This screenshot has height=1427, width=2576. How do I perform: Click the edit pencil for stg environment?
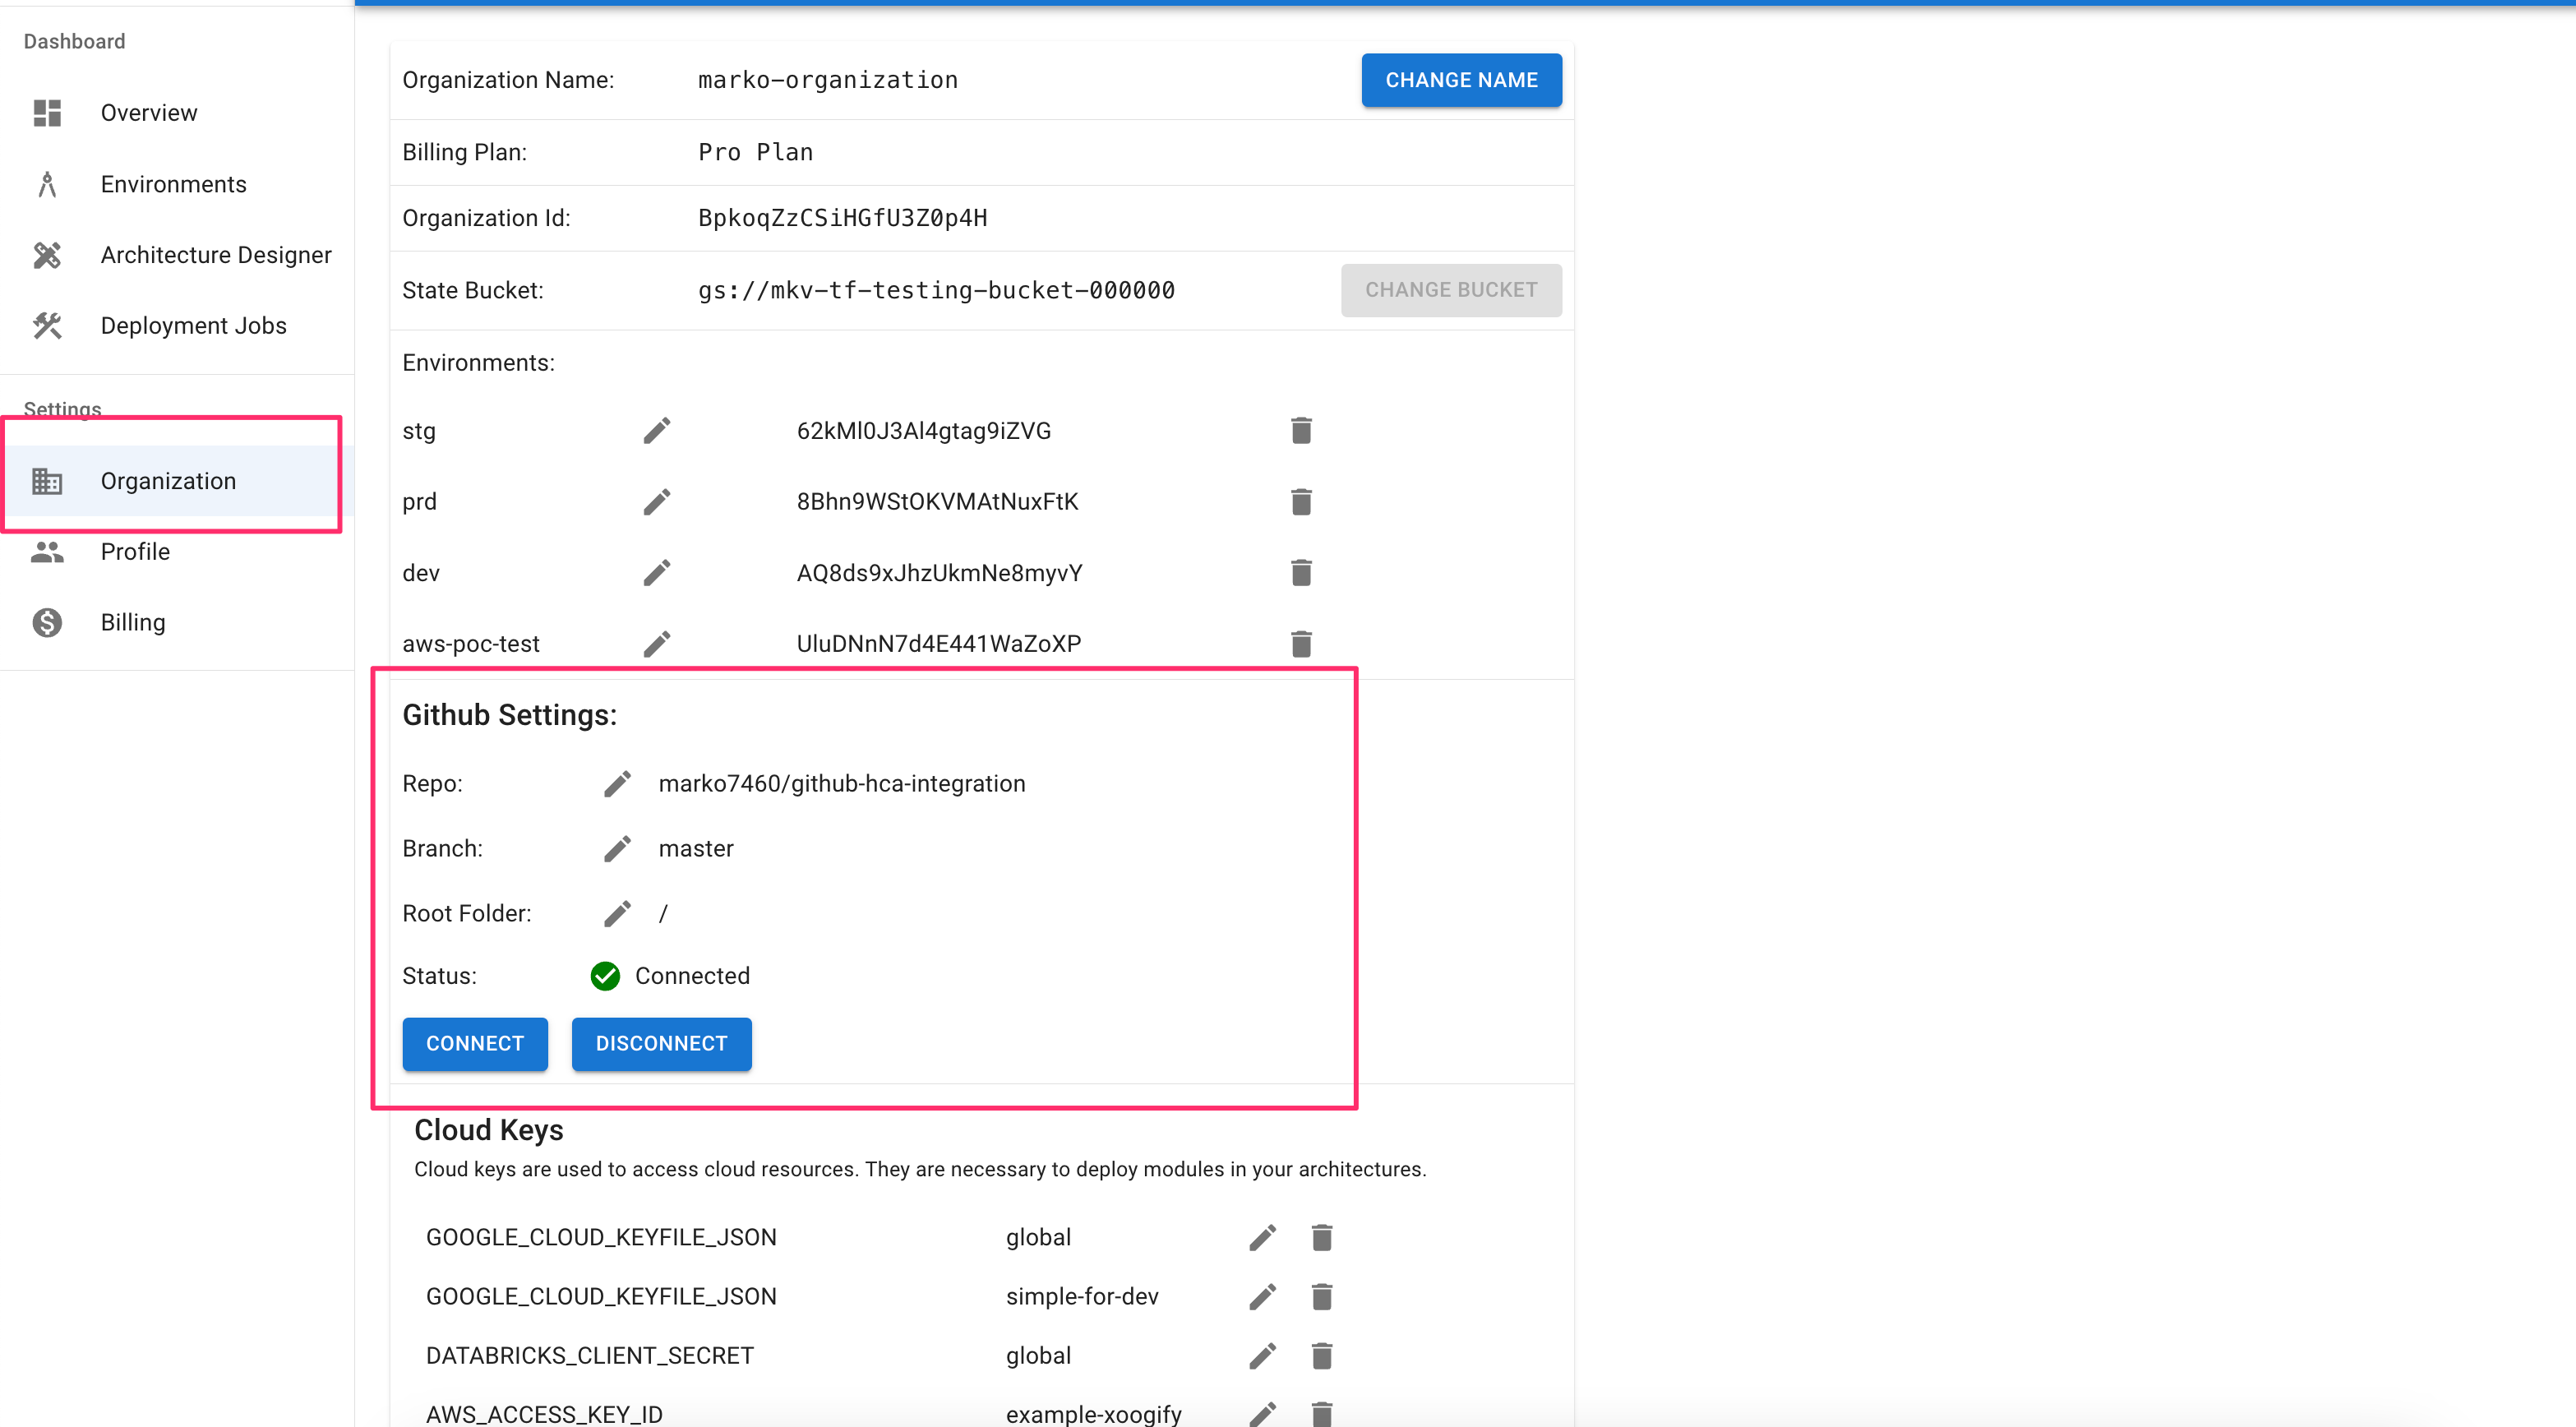point(656,431)
